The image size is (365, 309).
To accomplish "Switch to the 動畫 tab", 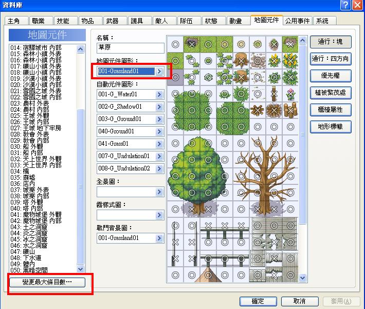I will click(239, 21).
